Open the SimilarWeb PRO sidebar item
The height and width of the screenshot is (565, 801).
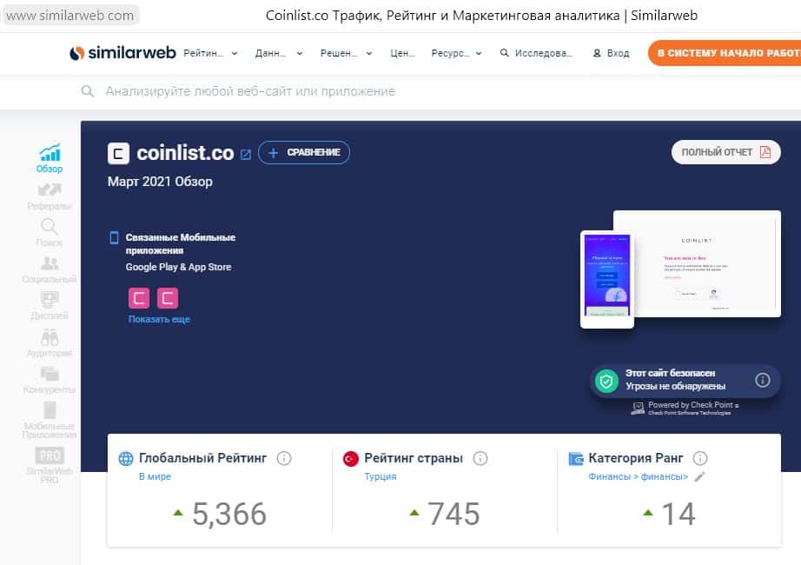click(50, 462)
